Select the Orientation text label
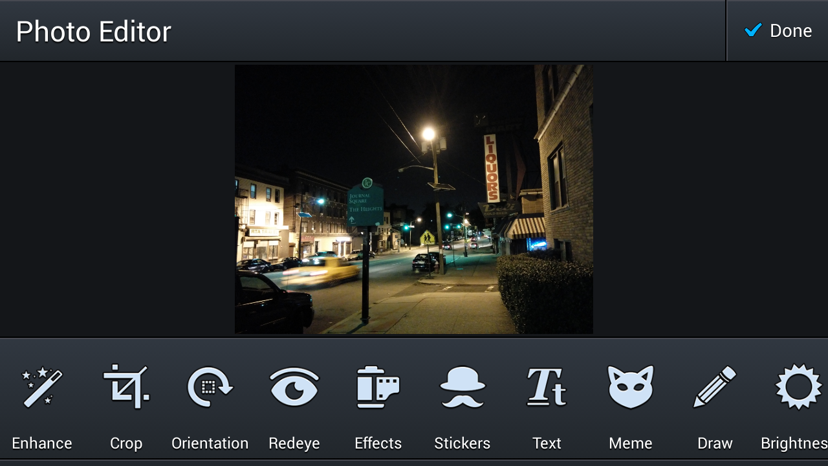 click(x=210, y=443)
